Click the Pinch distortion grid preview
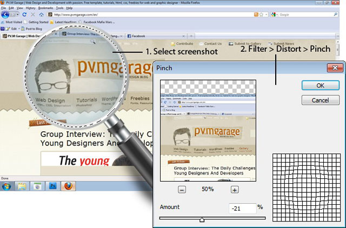 tap(307, 187)
